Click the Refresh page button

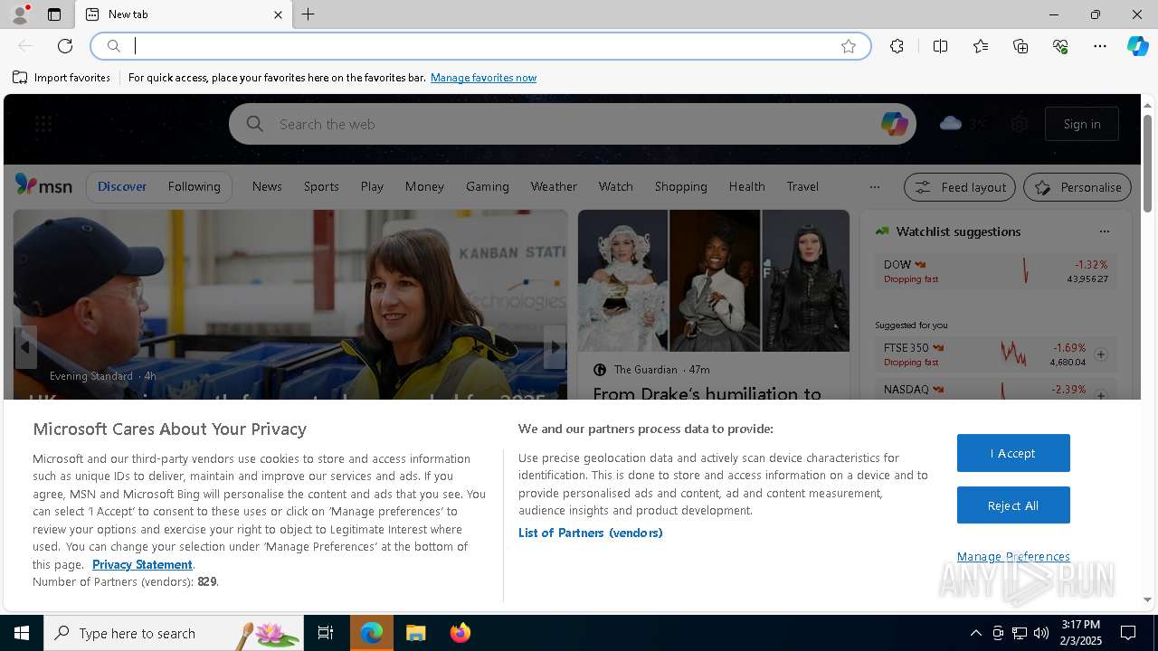[65, 46]
